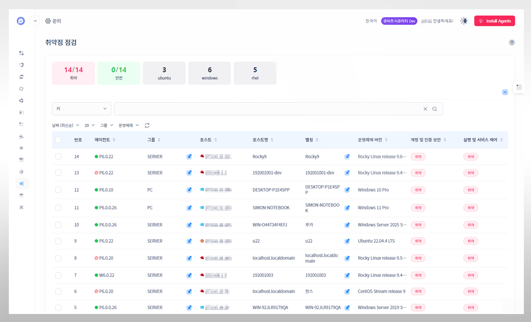Click the X icon at sidebar bottom
531x322 pixels.
coord(21,207)
